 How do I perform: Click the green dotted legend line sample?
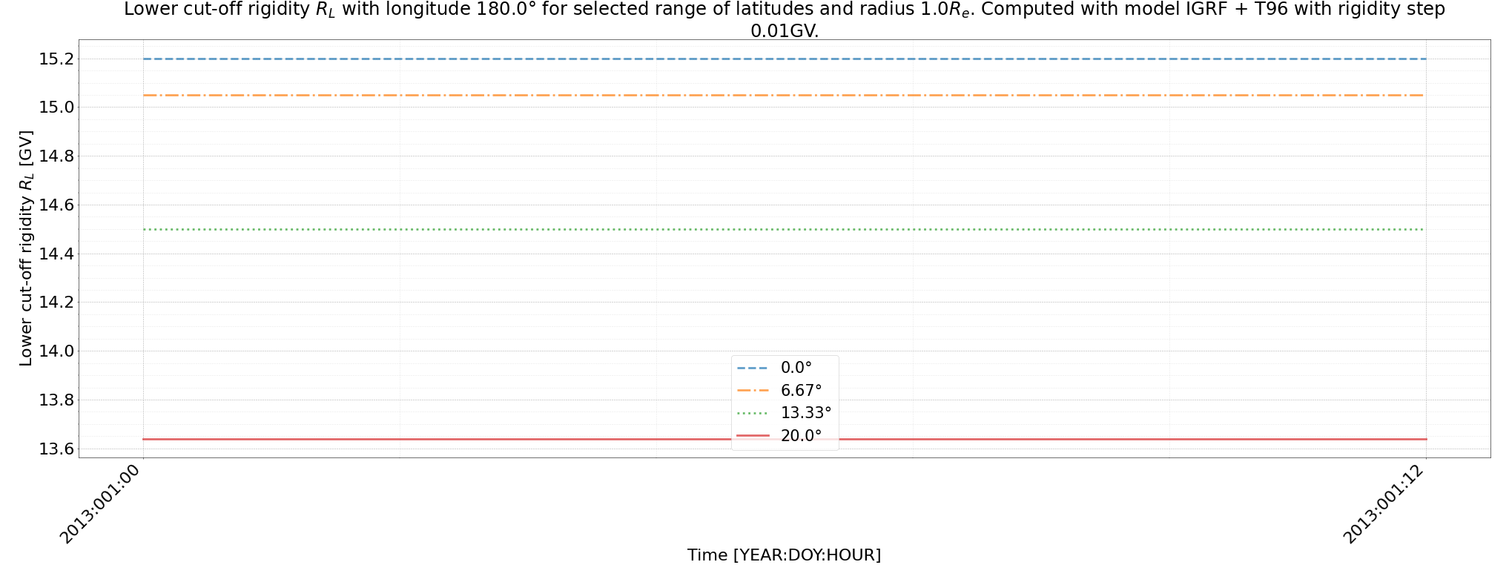[x=753, y=413]
